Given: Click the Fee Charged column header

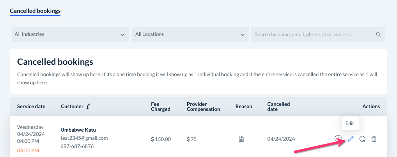Looking at the screenshot, I should pos(160,106).
